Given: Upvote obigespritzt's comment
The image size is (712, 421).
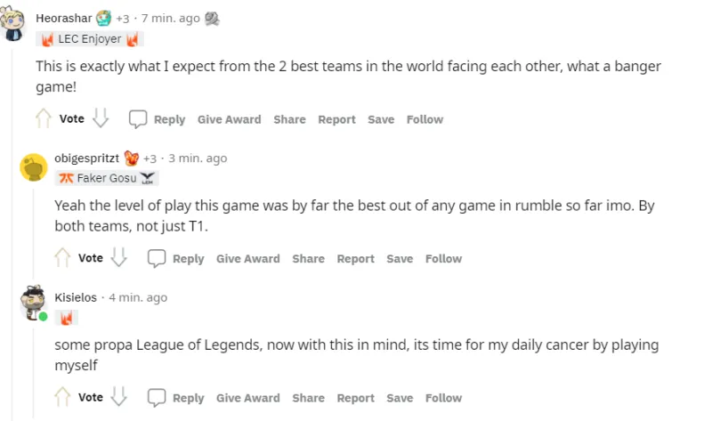Looking at the screenshot, I should pos(62,258).
